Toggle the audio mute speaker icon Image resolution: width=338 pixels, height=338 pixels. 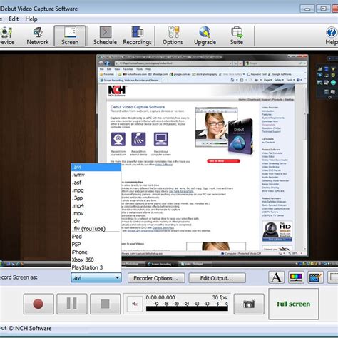[x=135, y=304]
